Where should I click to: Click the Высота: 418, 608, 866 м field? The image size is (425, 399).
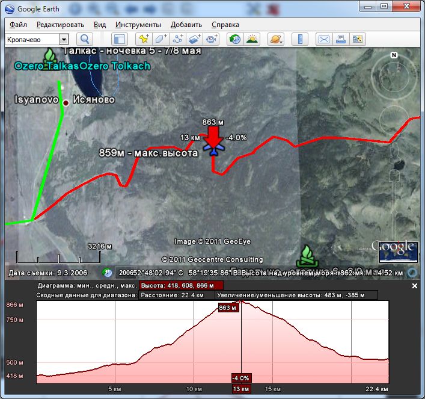coord(181,285)
